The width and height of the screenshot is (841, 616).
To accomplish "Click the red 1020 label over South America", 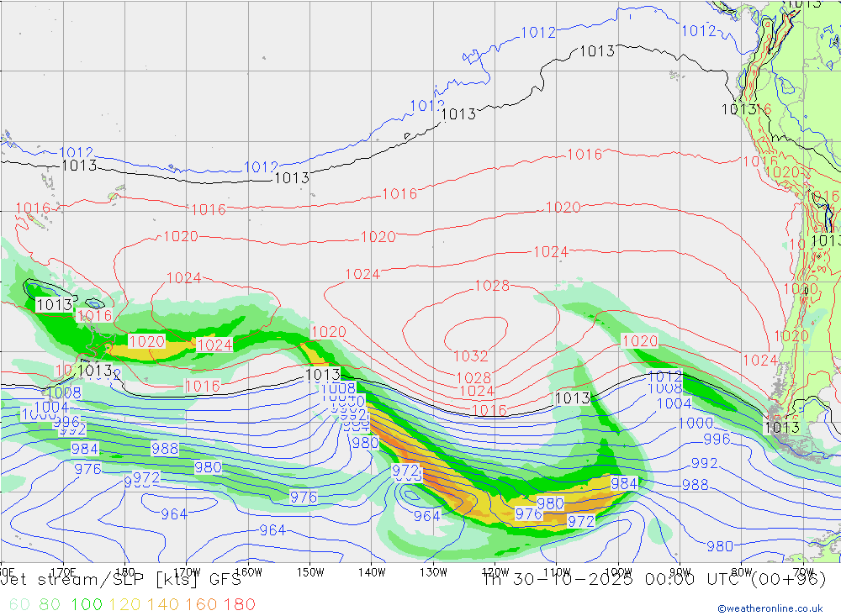I will tap(783, 172).
